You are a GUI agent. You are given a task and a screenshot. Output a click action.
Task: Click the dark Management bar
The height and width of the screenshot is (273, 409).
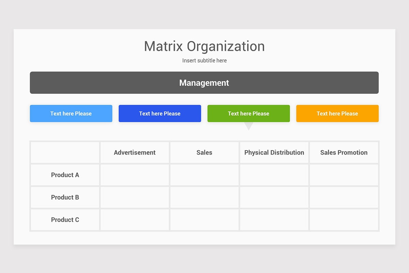pos(204,83)
